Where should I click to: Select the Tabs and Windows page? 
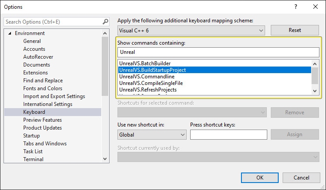pos(45,144)
